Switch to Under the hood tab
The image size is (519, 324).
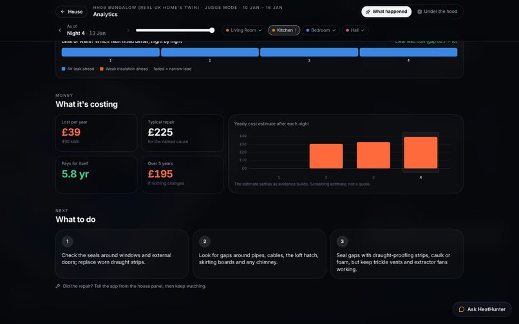point(437,12)
